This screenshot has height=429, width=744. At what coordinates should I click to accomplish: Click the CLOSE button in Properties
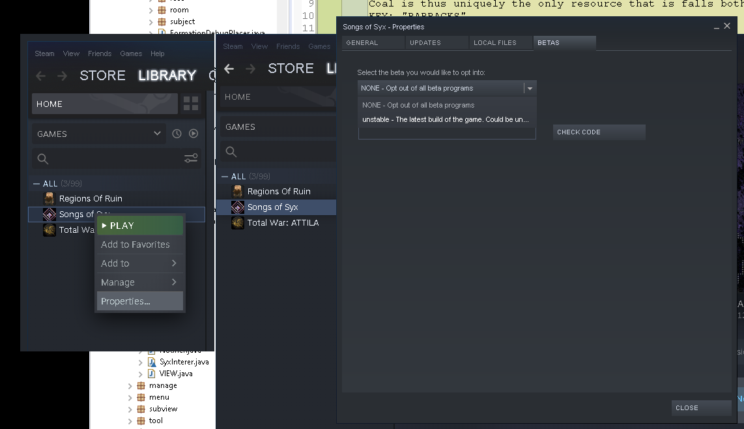pyautogui.click(x=701, y=408)
